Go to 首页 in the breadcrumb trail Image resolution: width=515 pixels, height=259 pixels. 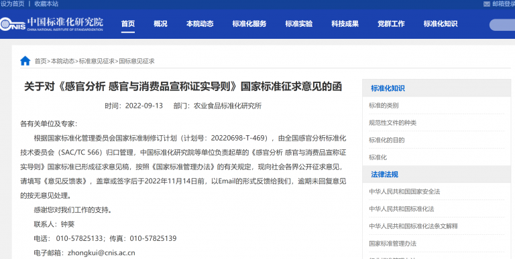41,61
